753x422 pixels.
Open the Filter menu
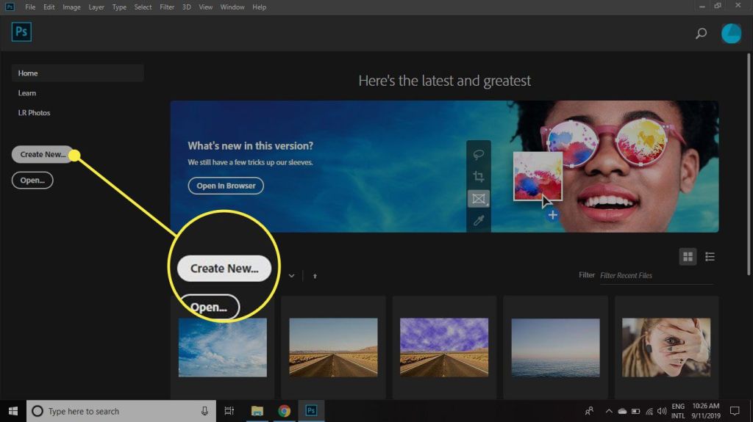tap(167, 7)
